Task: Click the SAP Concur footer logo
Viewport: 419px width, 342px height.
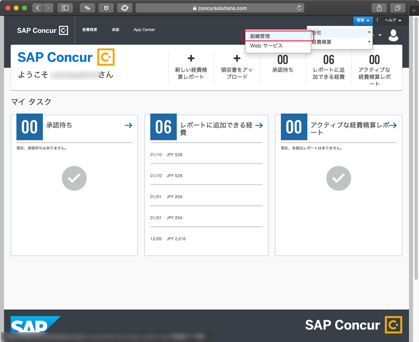Action: click(353, 325)
